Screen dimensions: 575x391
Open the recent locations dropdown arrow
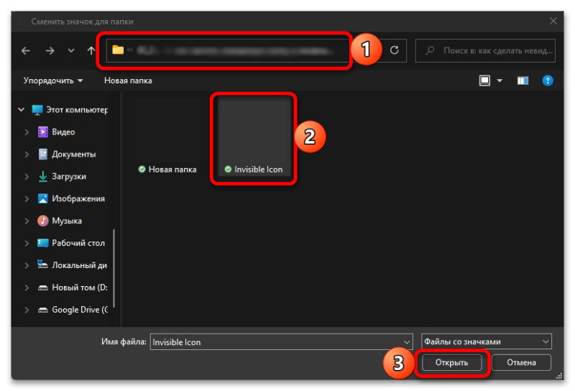[x=70, y=50]
